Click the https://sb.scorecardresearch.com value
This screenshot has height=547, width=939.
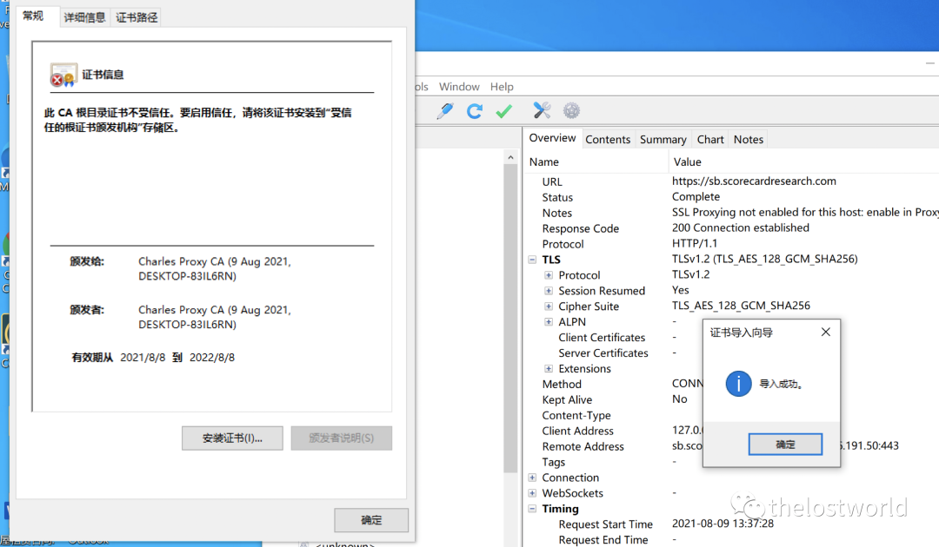(754, 181)
